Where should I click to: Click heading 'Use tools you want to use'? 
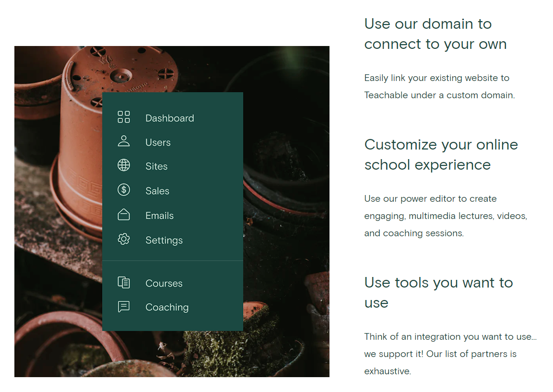(x=438, y=293)
